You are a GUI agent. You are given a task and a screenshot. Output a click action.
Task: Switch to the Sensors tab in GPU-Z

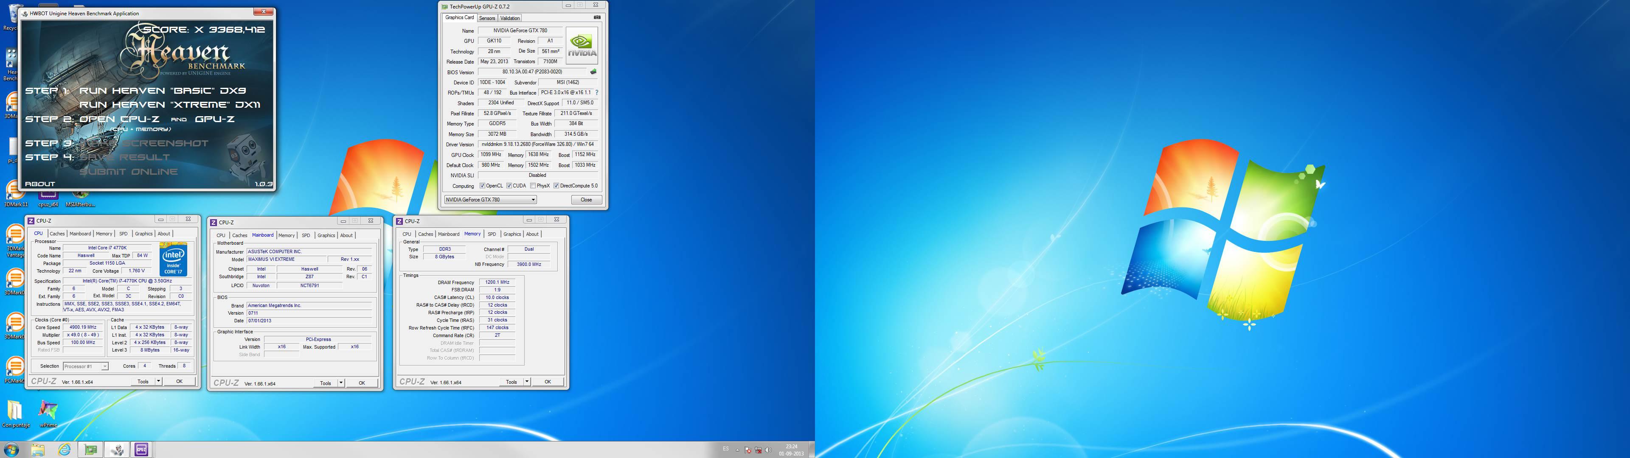pyautogui.click(x=487, y=18)
